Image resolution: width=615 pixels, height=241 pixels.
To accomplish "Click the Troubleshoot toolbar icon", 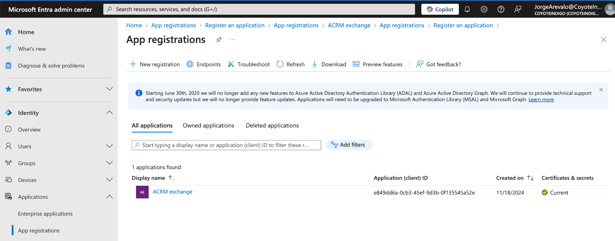I will click(x=231, y=64).
